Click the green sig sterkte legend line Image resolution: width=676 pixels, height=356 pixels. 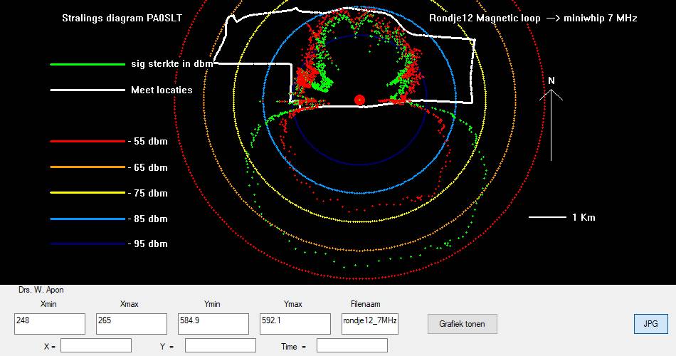pyautogui.click(x=88, y=64)
